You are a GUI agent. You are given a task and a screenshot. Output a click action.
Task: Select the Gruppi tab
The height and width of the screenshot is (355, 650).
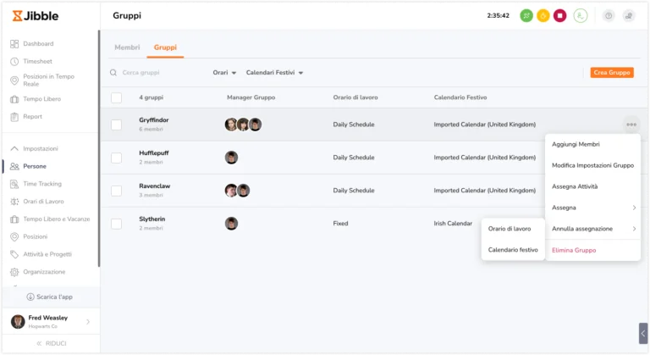pos(165,47)
